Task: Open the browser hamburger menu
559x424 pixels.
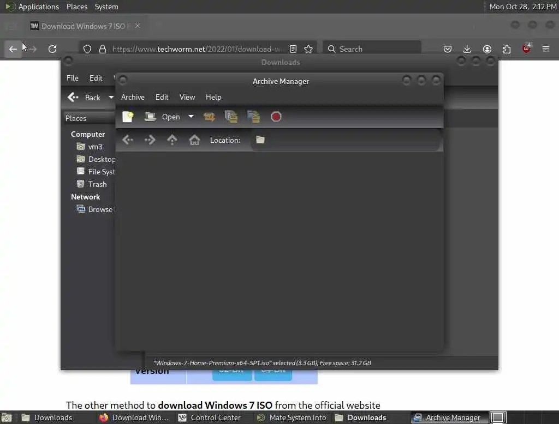Action: (546, 49)
